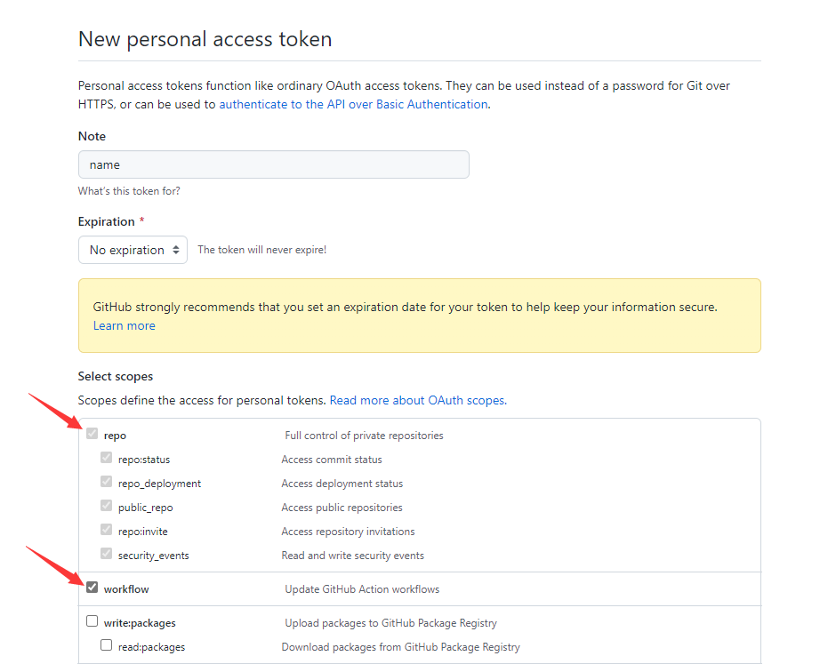Enable the read:packages scope checkbox
Screen dimensions: 820x664
click(107, 645)
